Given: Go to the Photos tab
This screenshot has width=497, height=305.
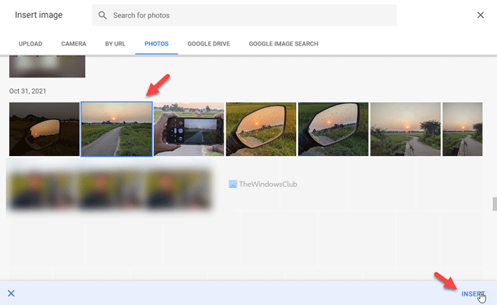Looking at the screenshot, I should point(156,44).
